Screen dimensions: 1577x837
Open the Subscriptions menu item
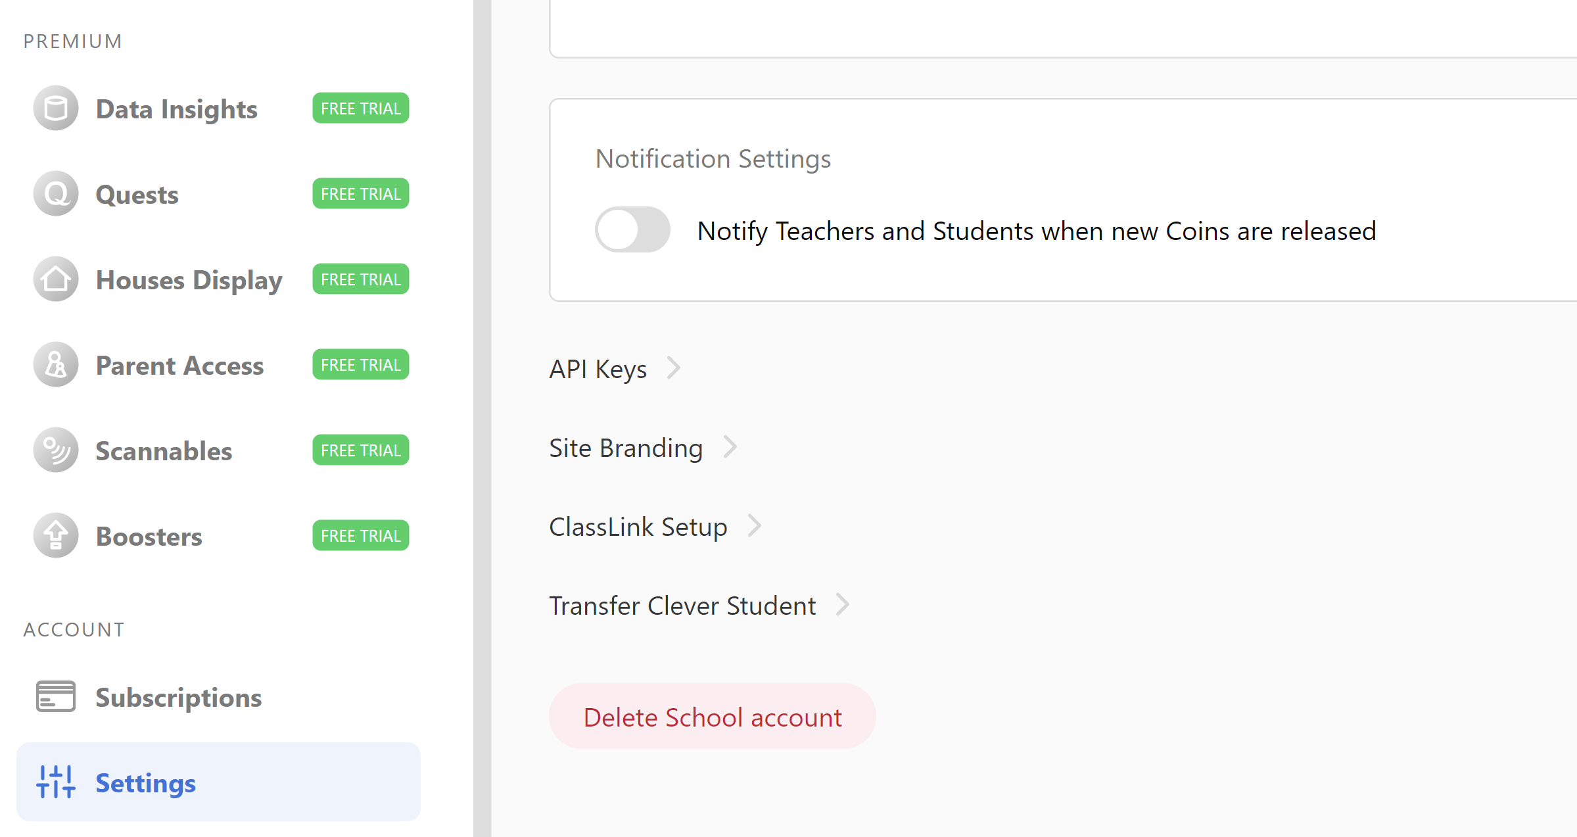(x=178, y=698)
